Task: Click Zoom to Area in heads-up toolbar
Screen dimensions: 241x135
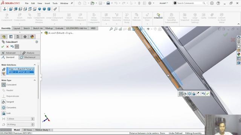Action: point(116,29)
